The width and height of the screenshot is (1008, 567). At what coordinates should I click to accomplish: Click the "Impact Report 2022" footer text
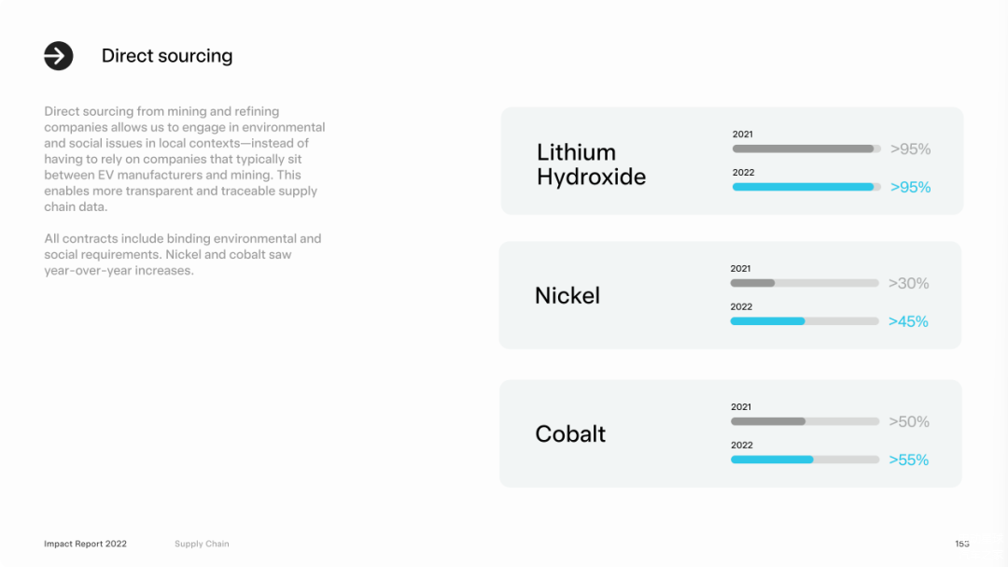click(x=85, y=544)
